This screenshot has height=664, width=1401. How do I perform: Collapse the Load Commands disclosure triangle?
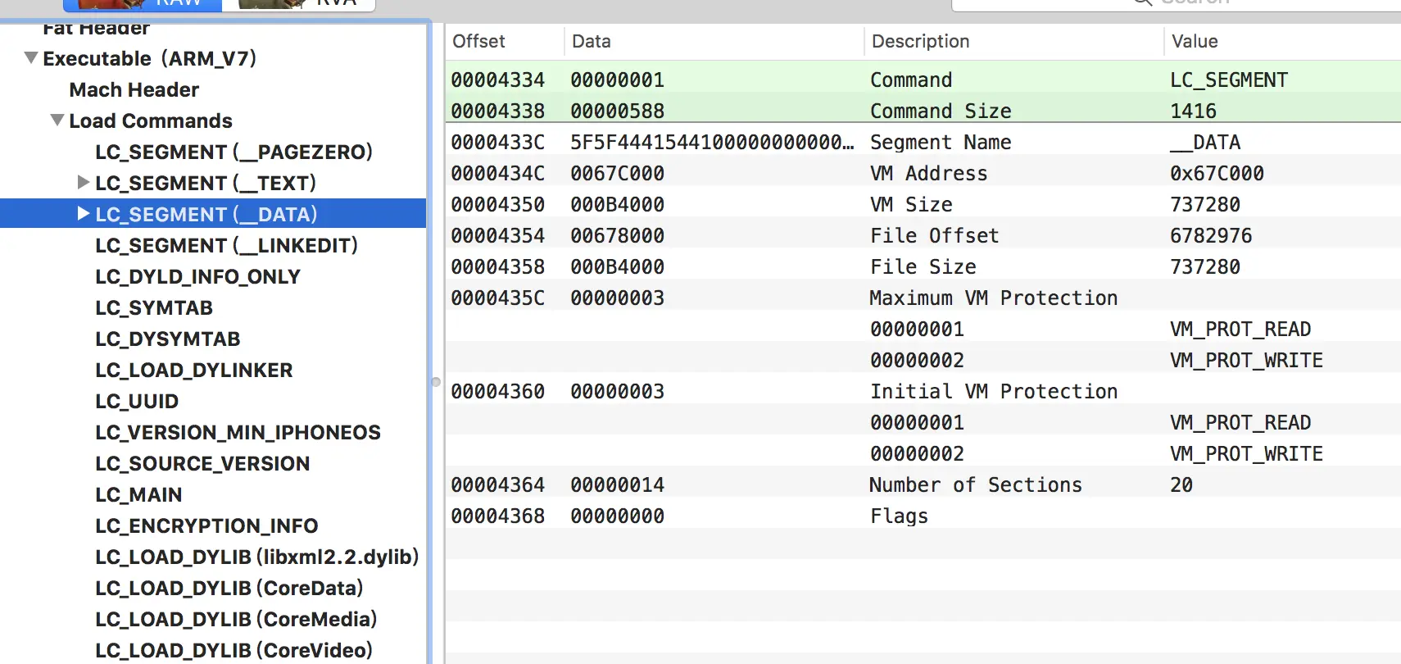pos(57,121)
